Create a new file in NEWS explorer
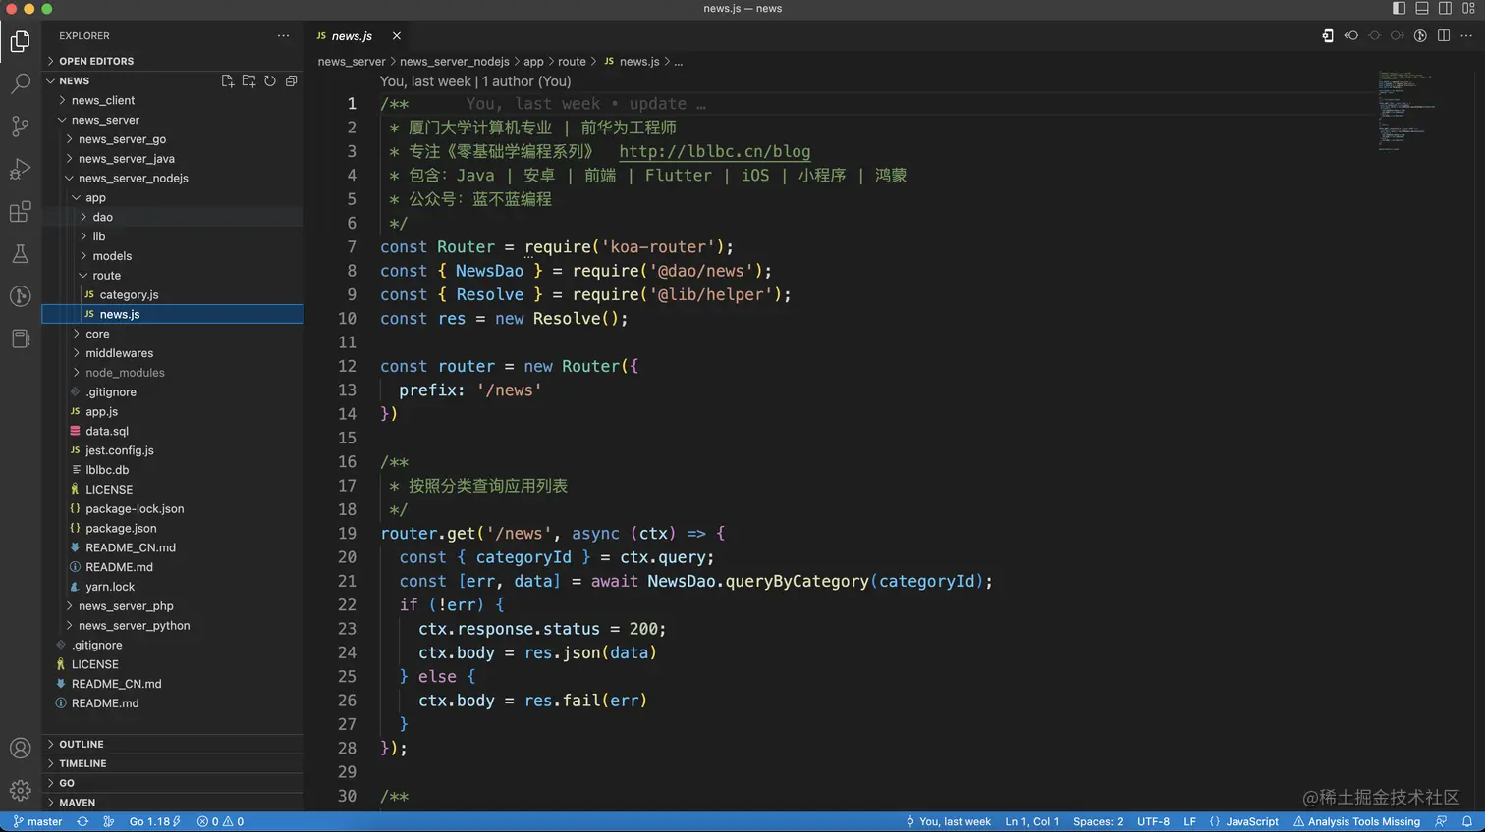Image resolution: width=1485 pixels, height=832 pixels. coord(228,81)
